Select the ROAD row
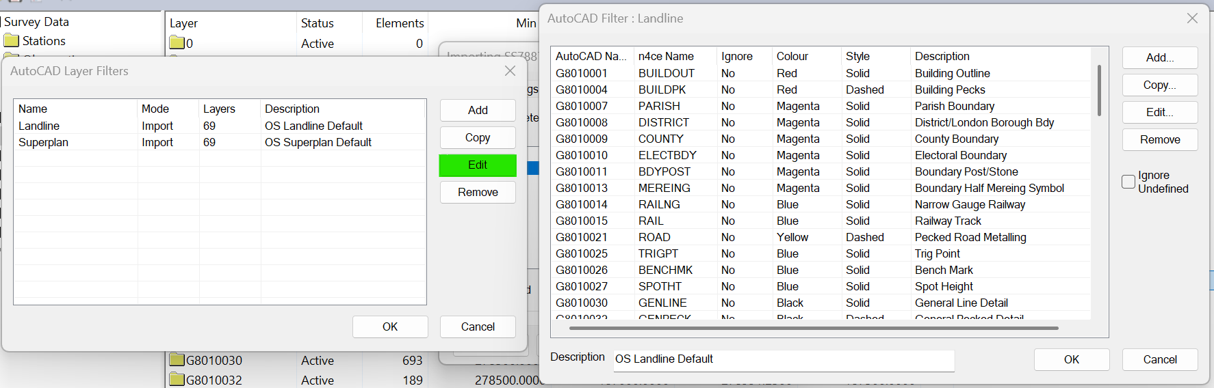This screenshot has width=1214, height=388. coord(821,237)
